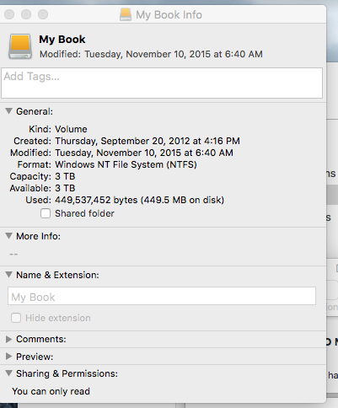Click the Capacity value '3 TB'
This screenshot has height=408, width=338.
pos(65,176)
